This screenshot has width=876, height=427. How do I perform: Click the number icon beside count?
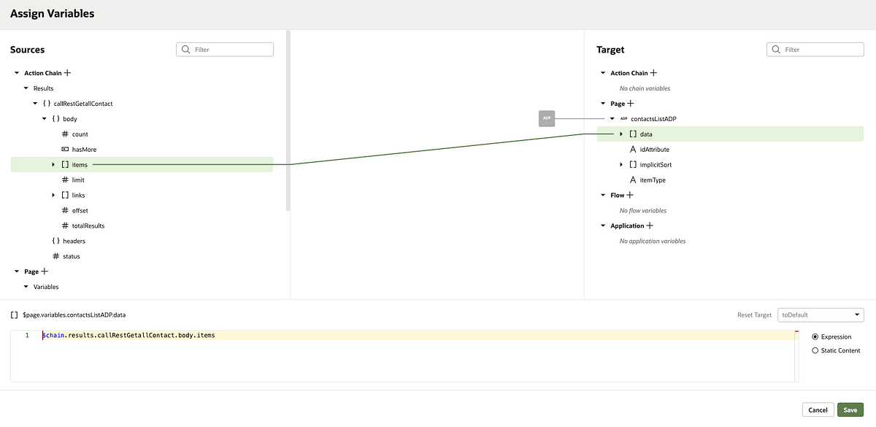(65, 134)
